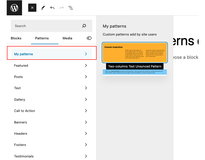Select the Patterns tab

[42, 38]
